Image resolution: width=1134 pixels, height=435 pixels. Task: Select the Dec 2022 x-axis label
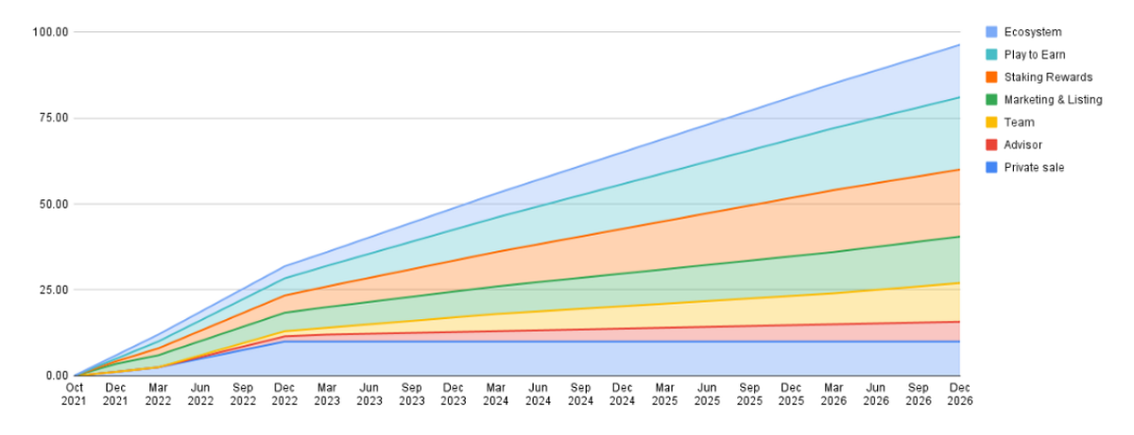[x=284, y=393]
